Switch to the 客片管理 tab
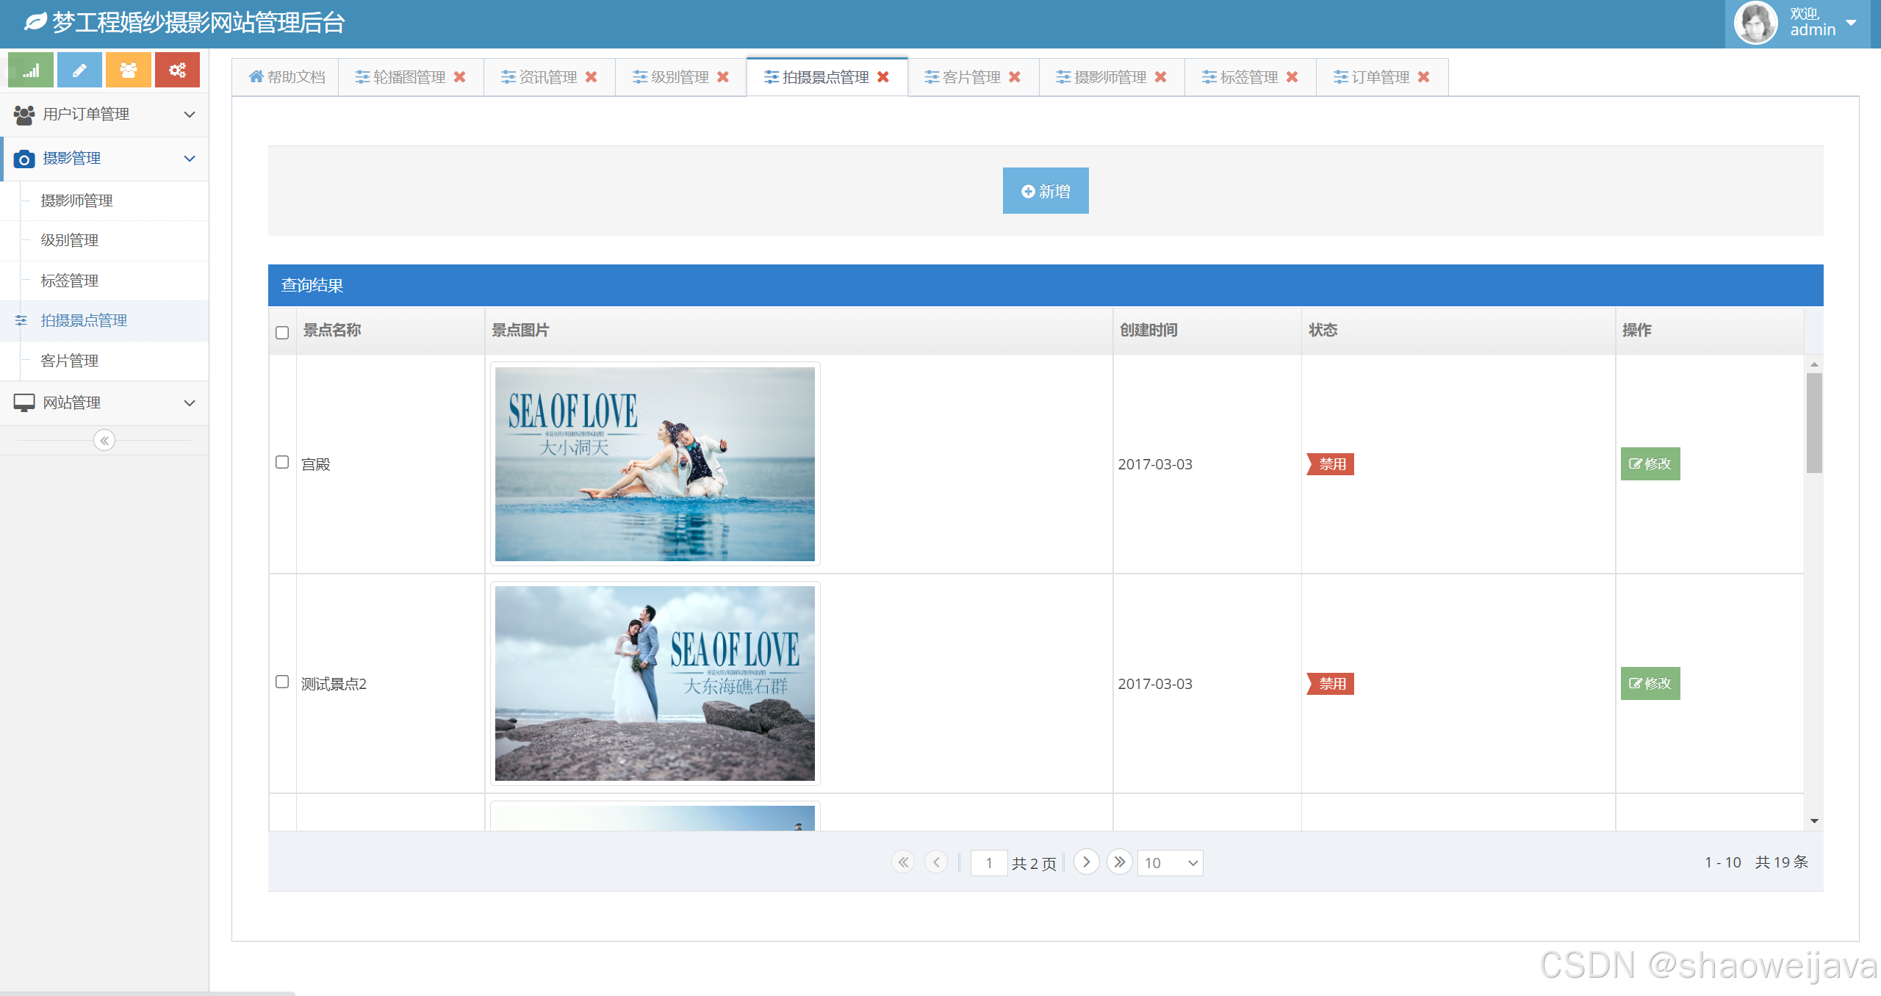1881x996 pixels. [971, 77]
